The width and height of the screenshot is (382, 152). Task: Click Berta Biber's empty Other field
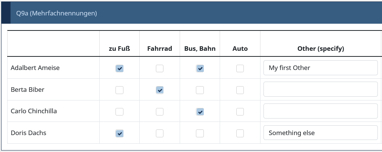320,89
